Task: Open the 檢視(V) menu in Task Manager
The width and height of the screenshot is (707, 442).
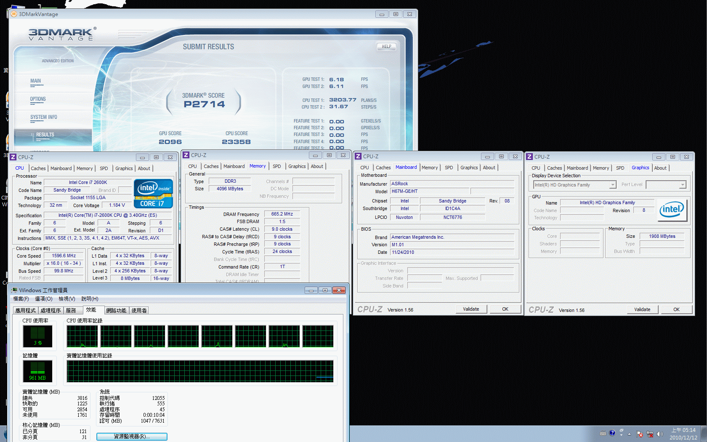Action: (67, 299)
